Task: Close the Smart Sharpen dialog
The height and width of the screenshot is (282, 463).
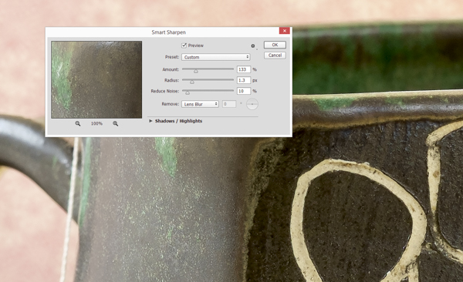Action: pos(284,31)
